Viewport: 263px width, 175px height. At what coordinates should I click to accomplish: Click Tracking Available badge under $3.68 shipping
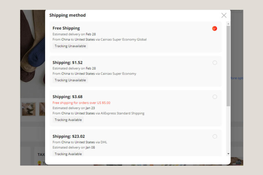(68, 120)
